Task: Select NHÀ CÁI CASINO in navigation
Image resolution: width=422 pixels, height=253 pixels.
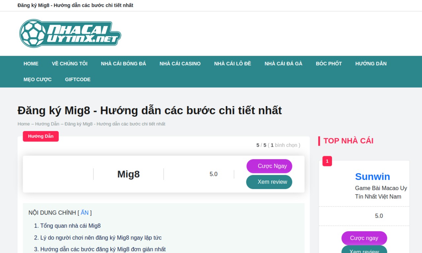Action: click(x=180, y=64)
